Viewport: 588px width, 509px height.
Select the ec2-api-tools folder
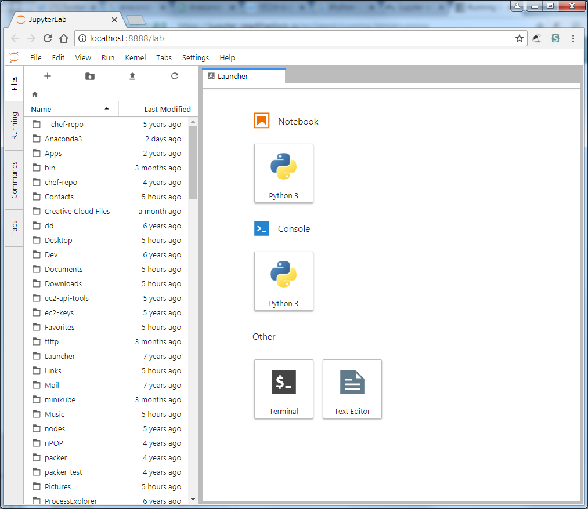tap(106, 298)
